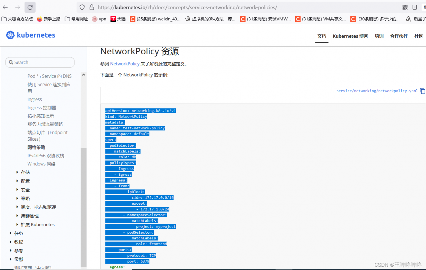This screenshot has width=426, height=270.
Task: Open the 社区 nav item
Action: (x=419, y=36)
